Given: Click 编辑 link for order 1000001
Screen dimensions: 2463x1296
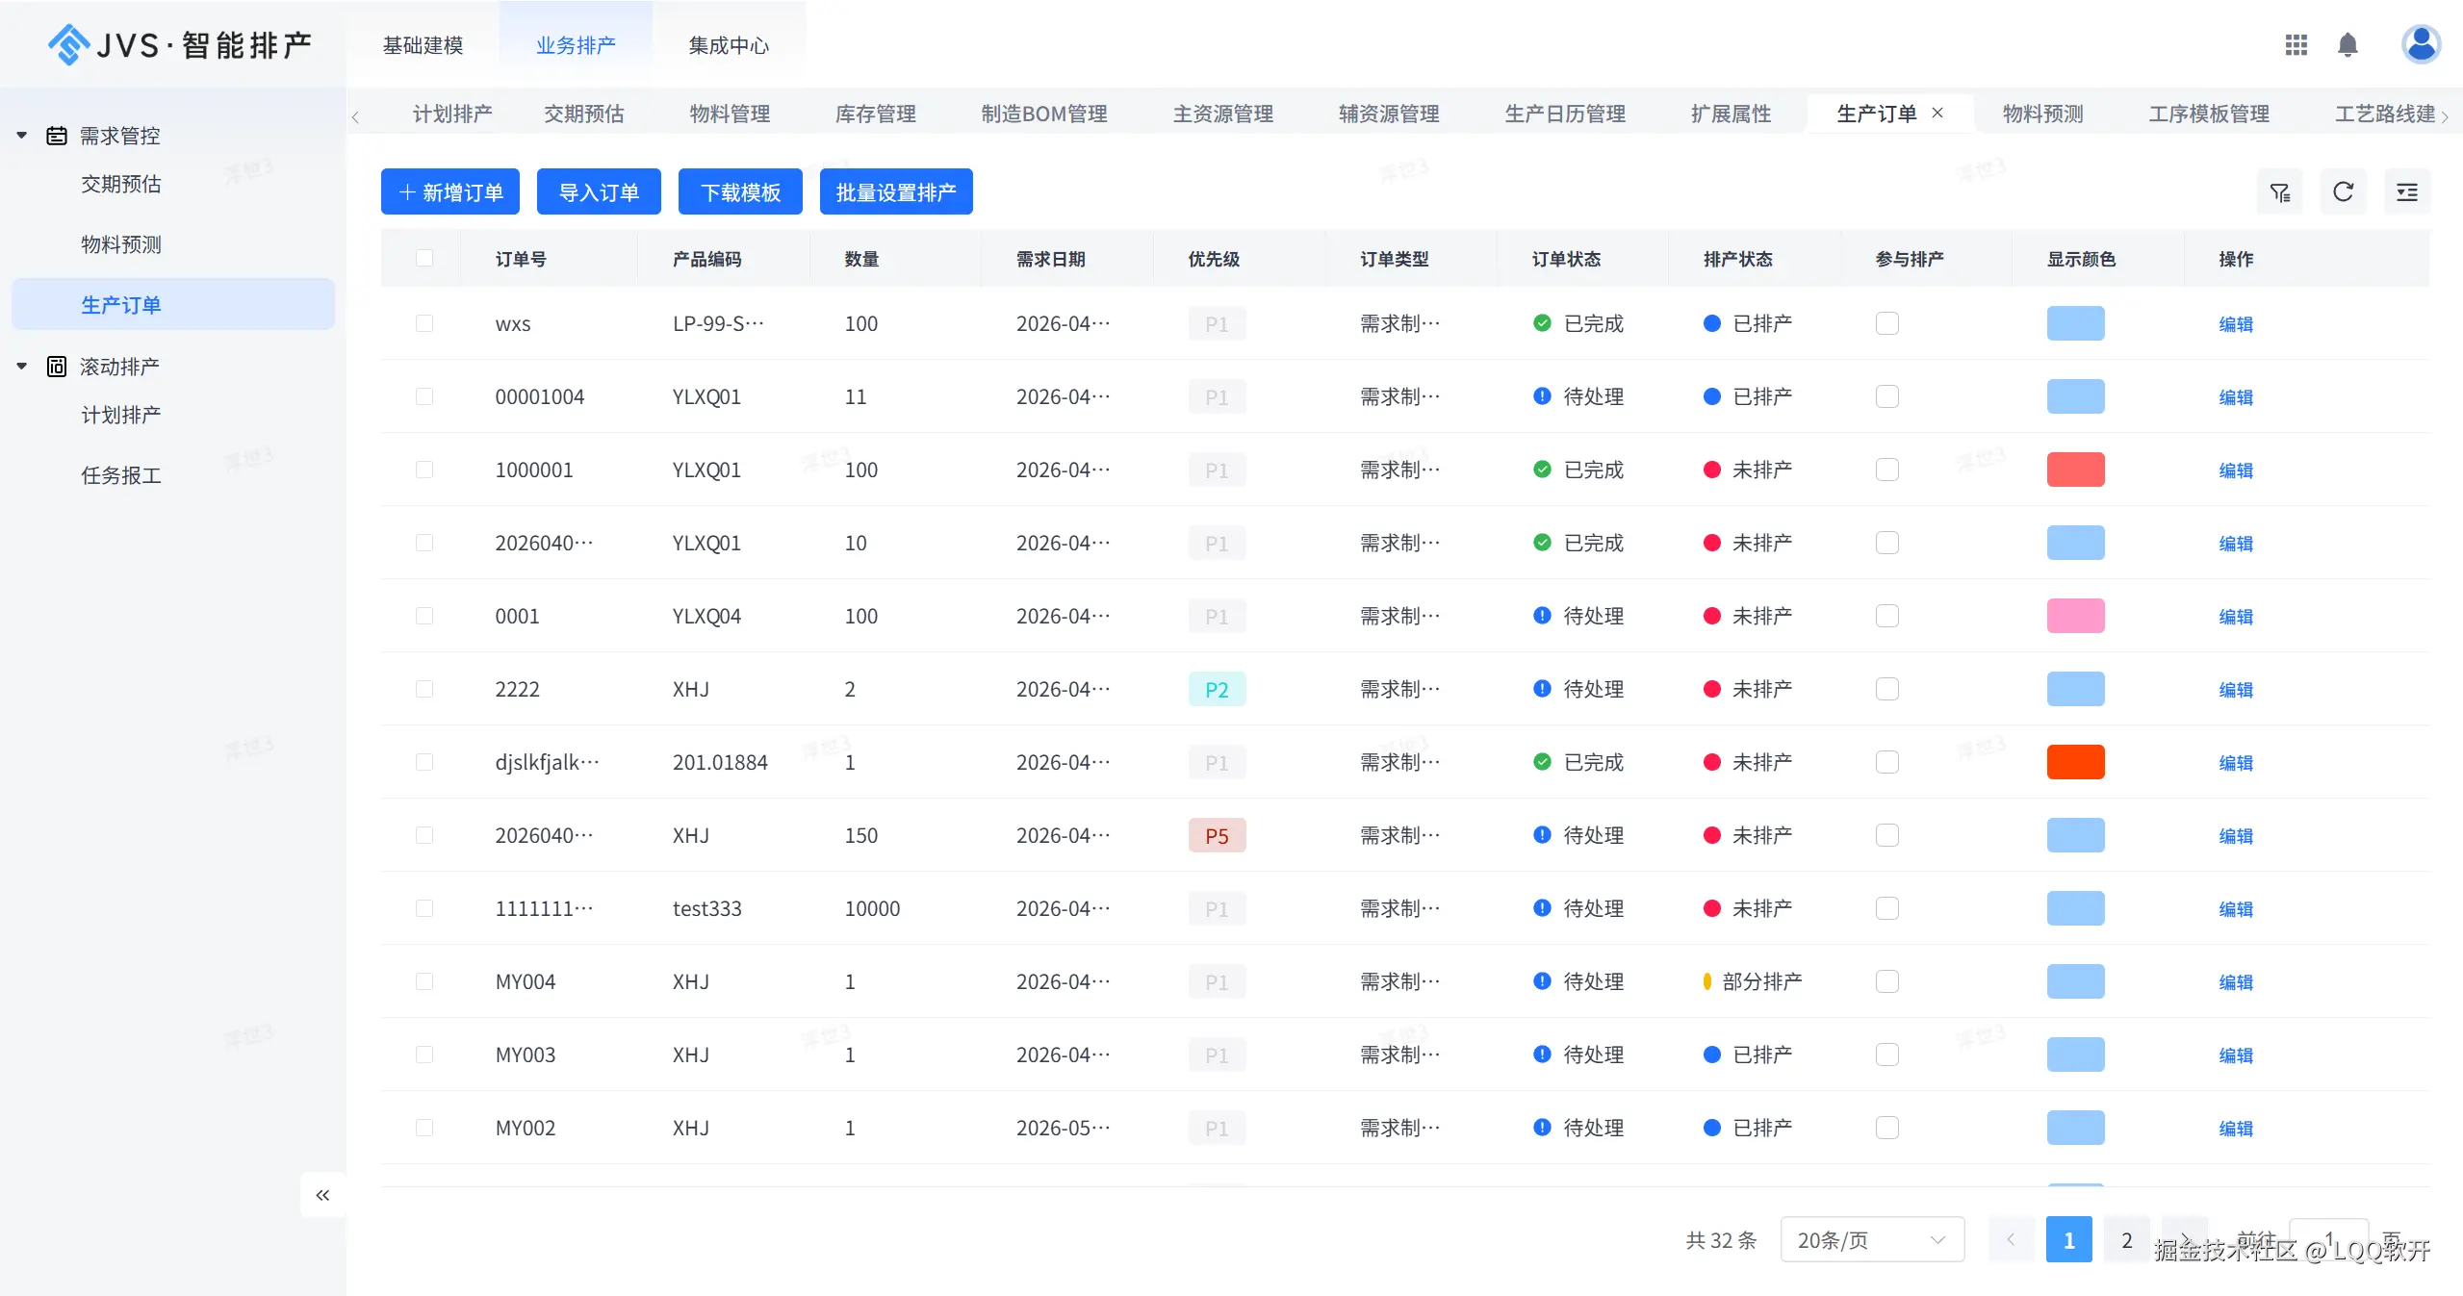Looking at the screenshot, I should [2236, 470].
